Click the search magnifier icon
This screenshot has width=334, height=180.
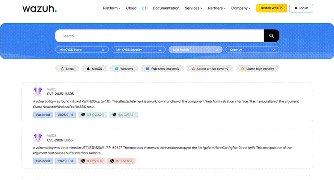coord(271,36)
